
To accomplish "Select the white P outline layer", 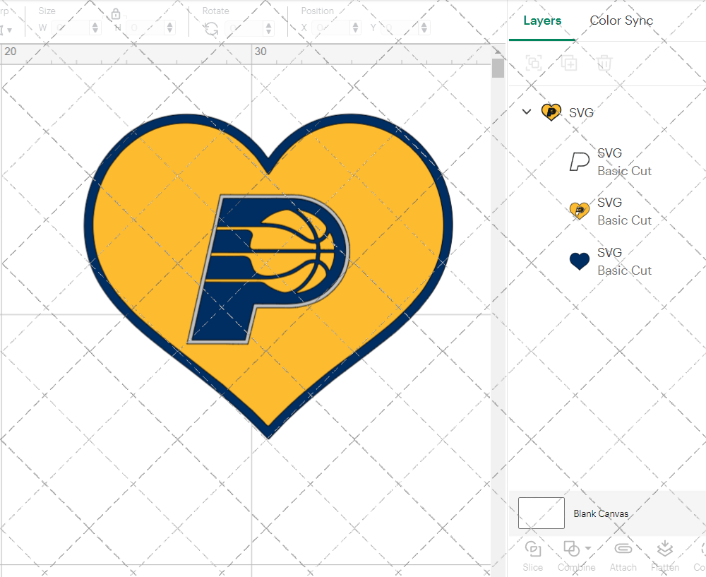I will pos(611,162).
